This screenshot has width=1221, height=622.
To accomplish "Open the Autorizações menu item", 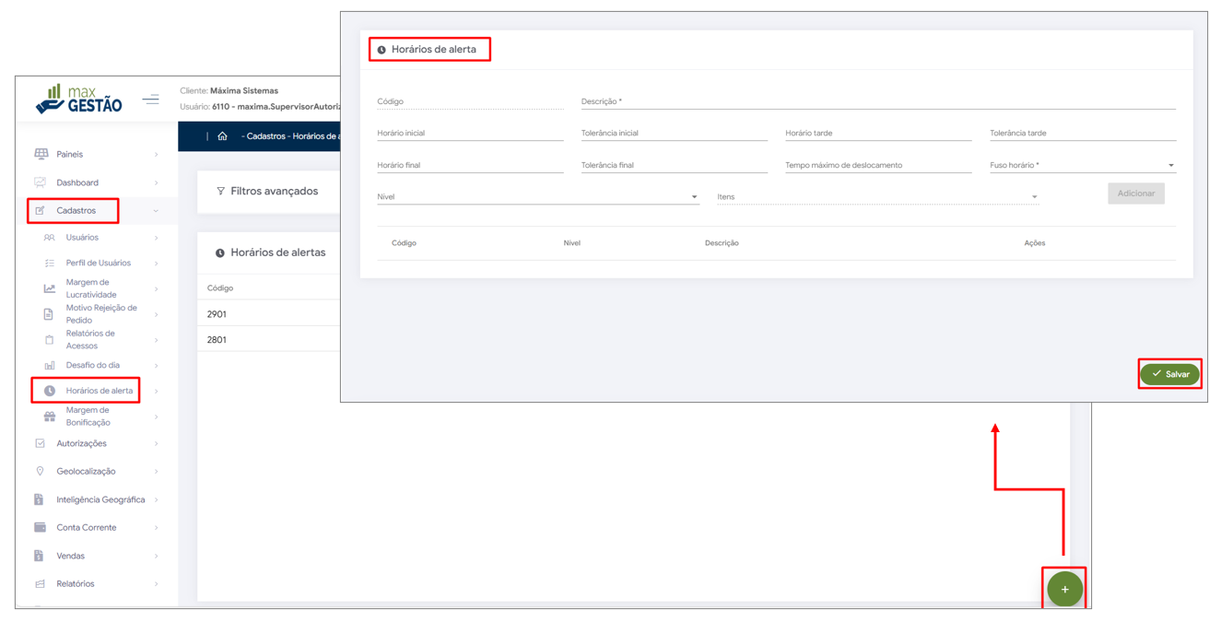I will pos(81,443).
